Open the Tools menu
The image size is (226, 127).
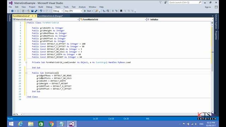(66, 7)
